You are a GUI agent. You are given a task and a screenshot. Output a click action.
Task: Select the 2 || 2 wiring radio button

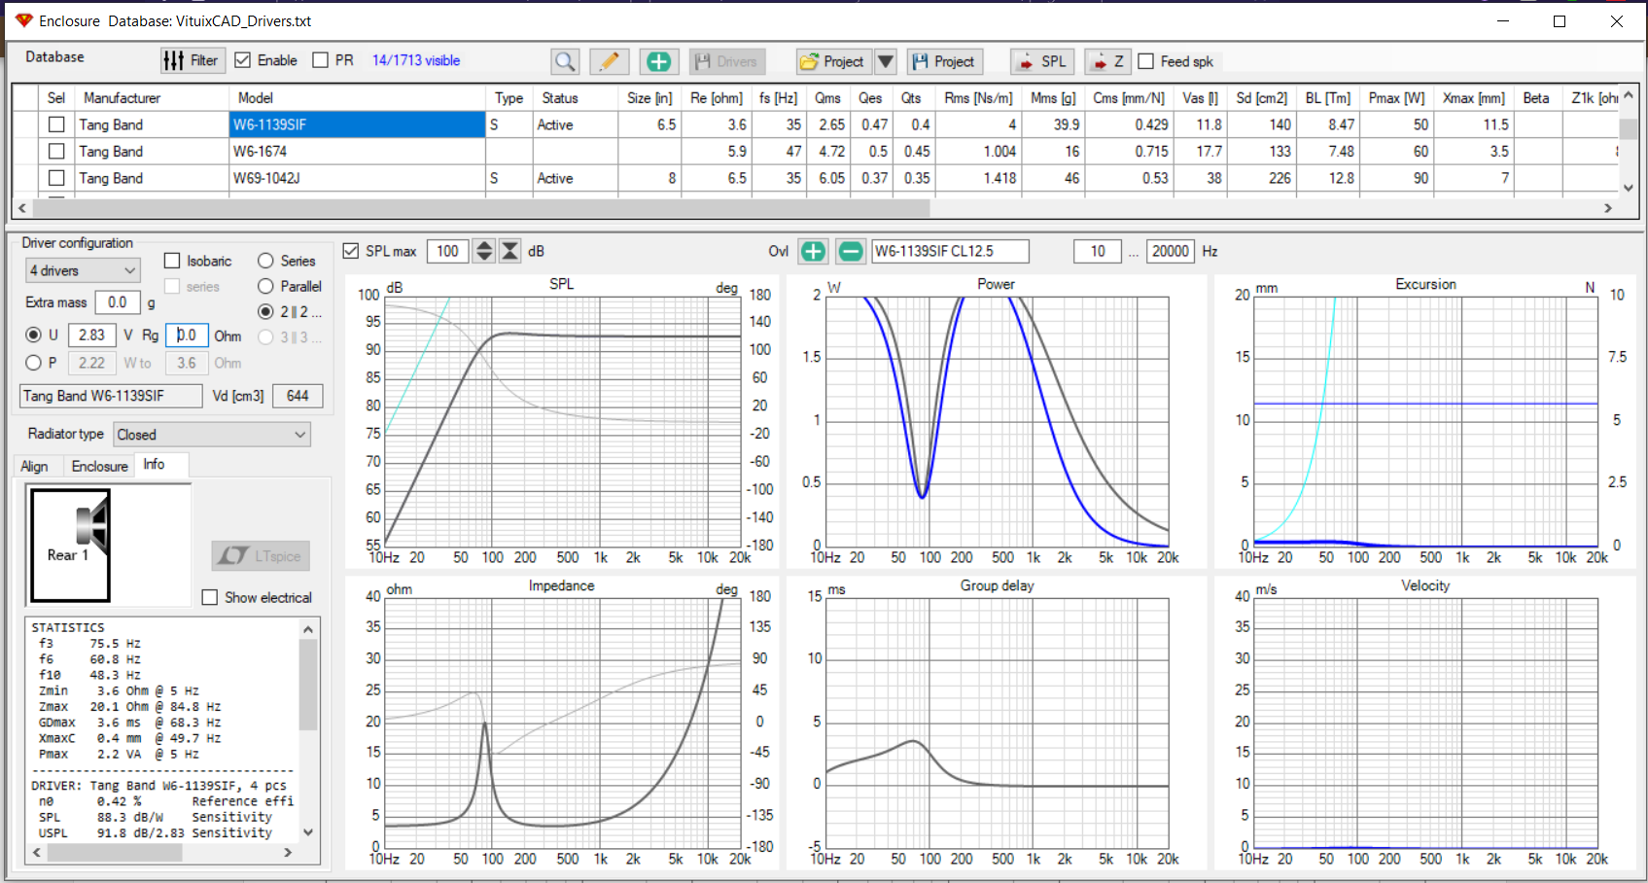click(265, 312)
